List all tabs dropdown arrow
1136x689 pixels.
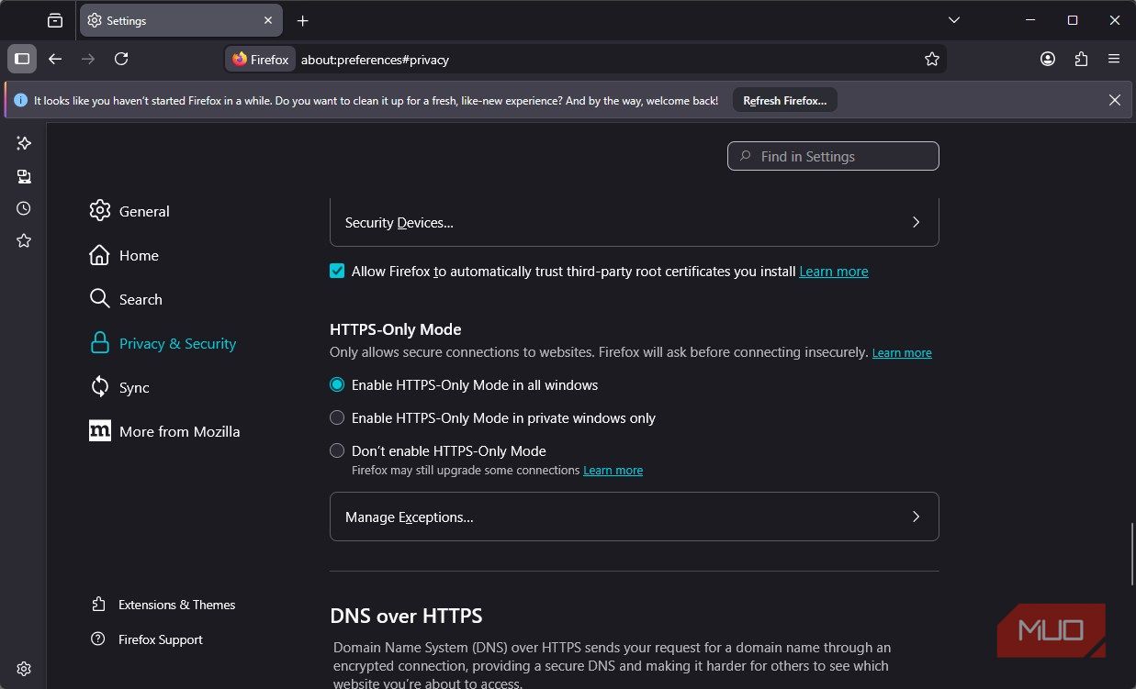click(954, 20)
